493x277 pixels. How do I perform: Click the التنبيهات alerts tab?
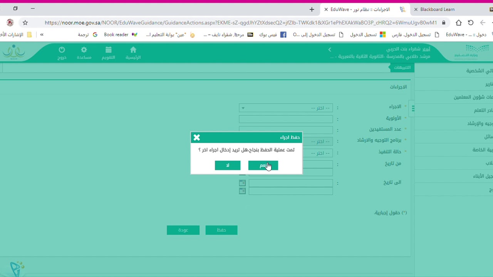coord(402,67)
